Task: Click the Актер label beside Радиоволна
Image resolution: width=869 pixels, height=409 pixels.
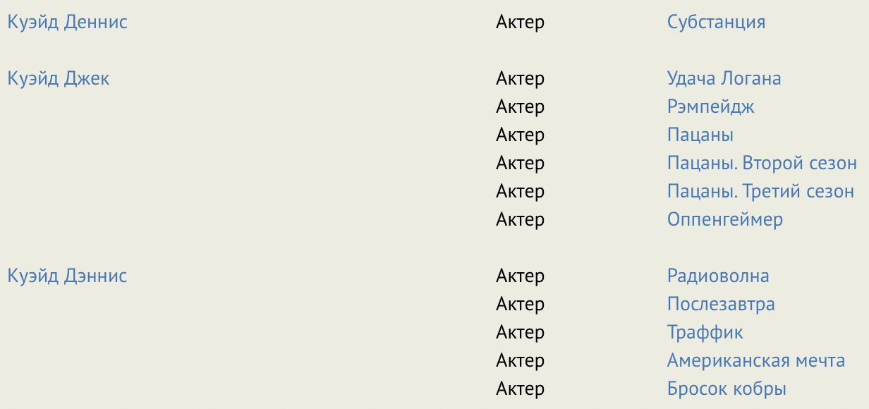Action: point(520,276)
